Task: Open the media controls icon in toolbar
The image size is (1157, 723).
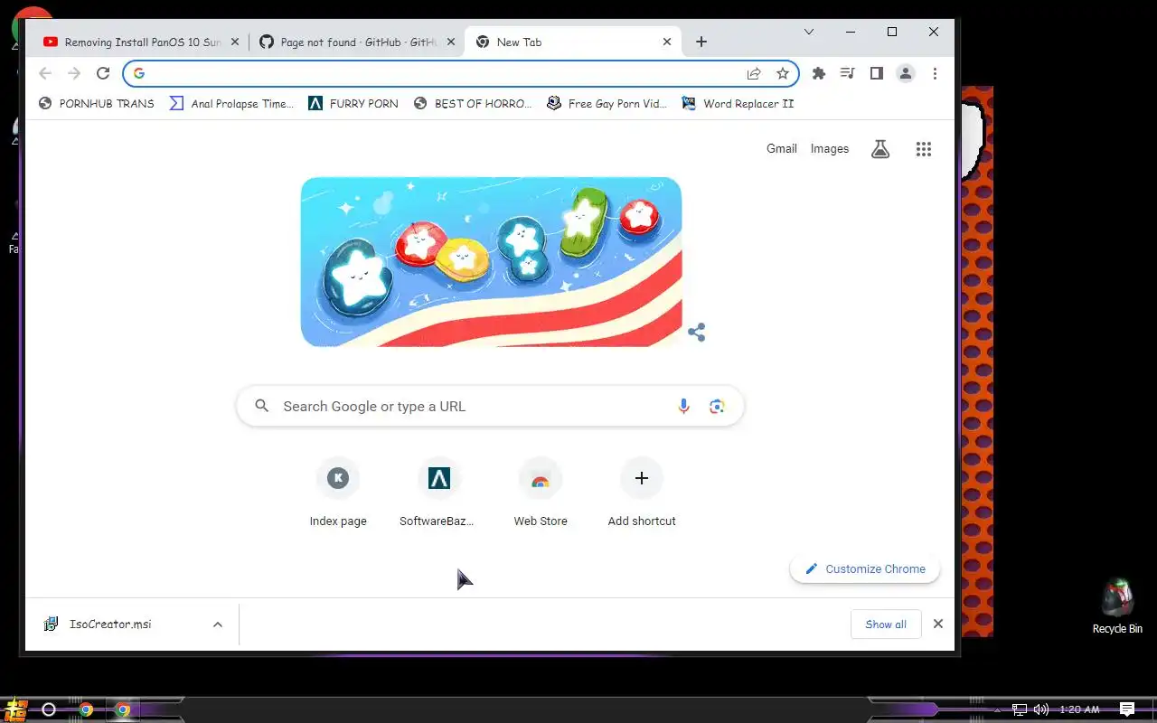Action: pyautogui.click(x=847, y=73)
